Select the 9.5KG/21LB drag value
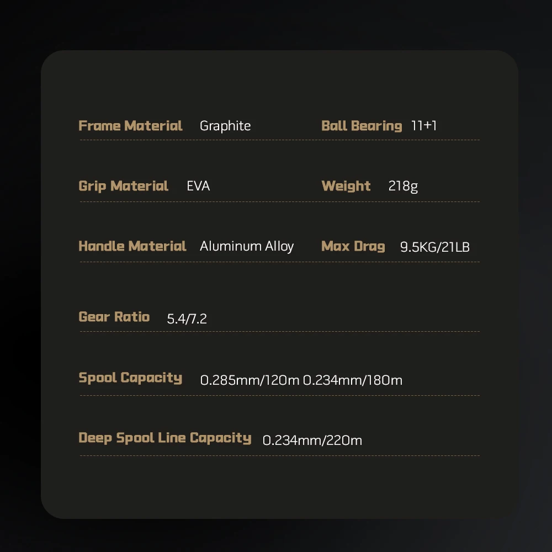The height and width of the screenshot is (552, 552). pos(435,247)
